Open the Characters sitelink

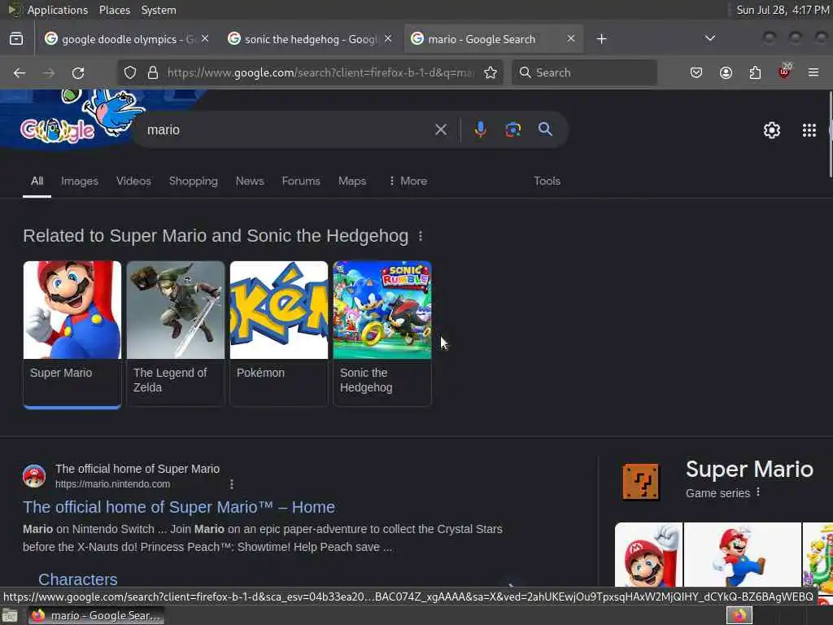tap(77, 579)
